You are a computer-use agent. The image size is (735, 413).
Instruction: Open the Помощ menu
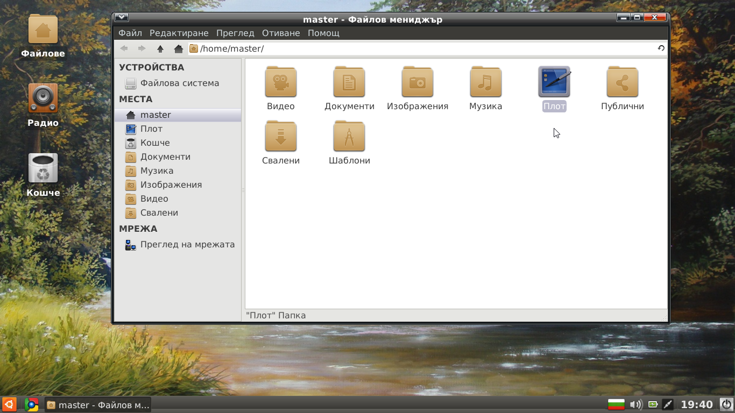(x=323, y=33)
